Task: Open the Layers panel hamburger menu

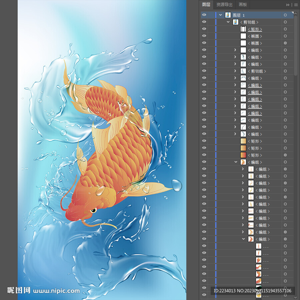Action: tap(296, 5)
